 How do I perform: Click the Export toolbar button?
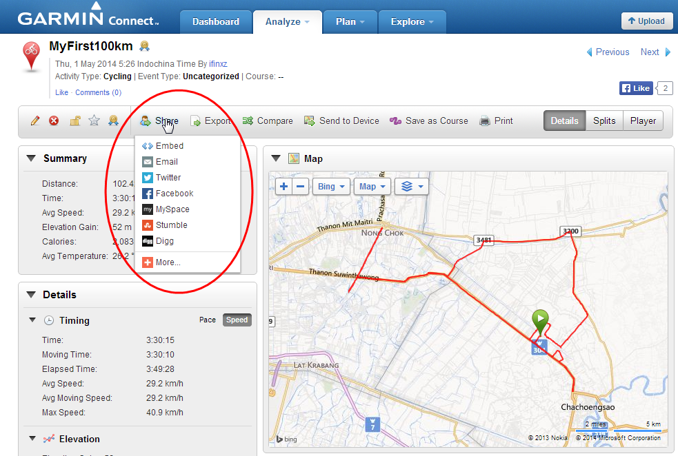[x=210, y=121]
